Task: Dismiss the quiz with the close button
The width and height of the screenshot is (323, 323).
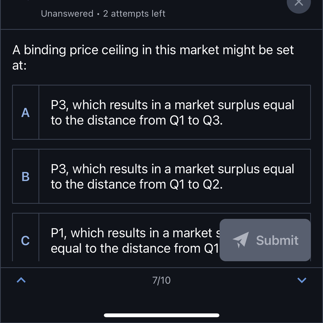Action: (299, 3)
